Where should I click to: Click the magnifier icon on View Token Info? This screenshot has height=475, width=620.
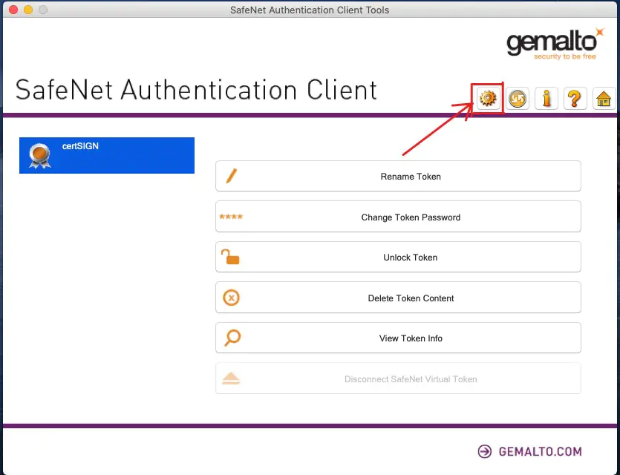pos(232,338)
